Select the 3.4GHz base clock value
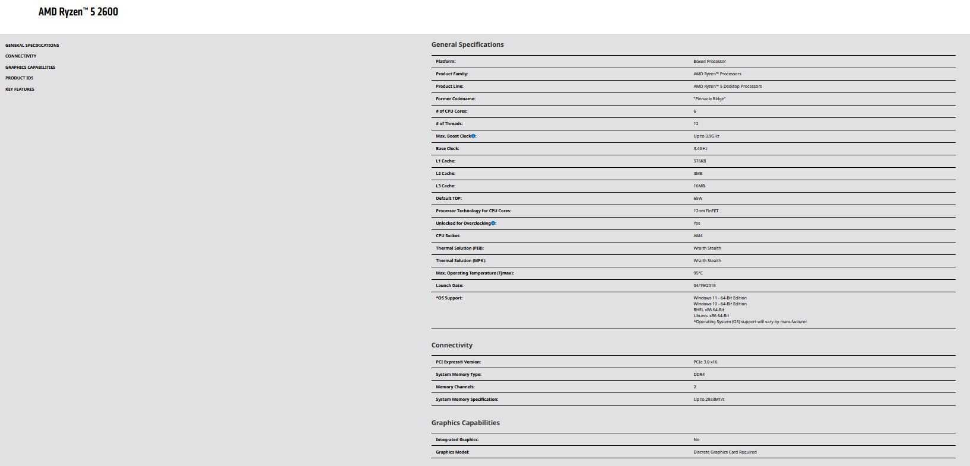 [700, 148]
